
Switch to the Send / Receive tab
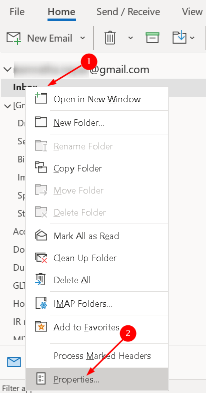128,12
